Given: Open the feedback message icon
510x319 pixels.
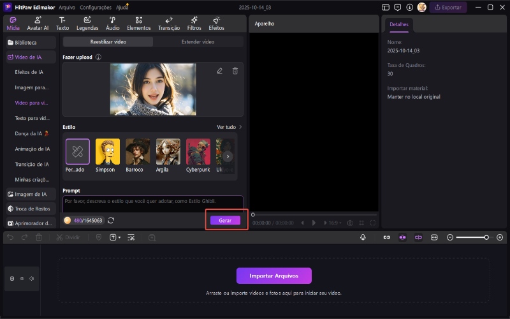Looking at the screenshot, I should coord(397,7).
